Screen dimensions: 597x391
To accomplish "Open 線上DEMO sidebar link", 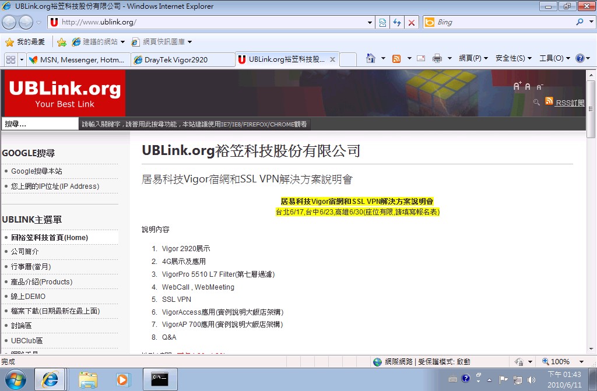I will pos(28,296).
